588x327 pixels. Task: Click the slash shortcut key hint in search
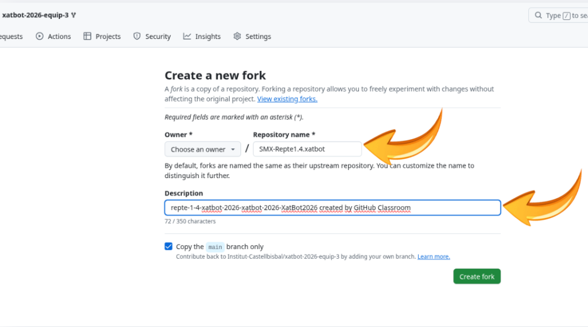(x=567, y=15)
